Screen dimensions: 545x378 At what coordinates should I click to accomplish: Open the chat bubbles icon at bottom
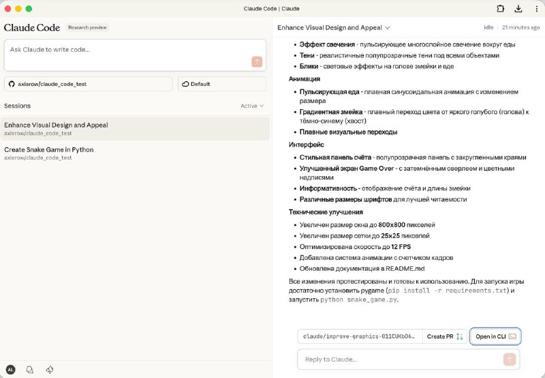tap(30, 370)
